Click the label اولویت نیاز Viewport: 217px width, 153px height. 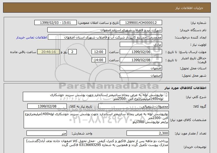point(198,45)
